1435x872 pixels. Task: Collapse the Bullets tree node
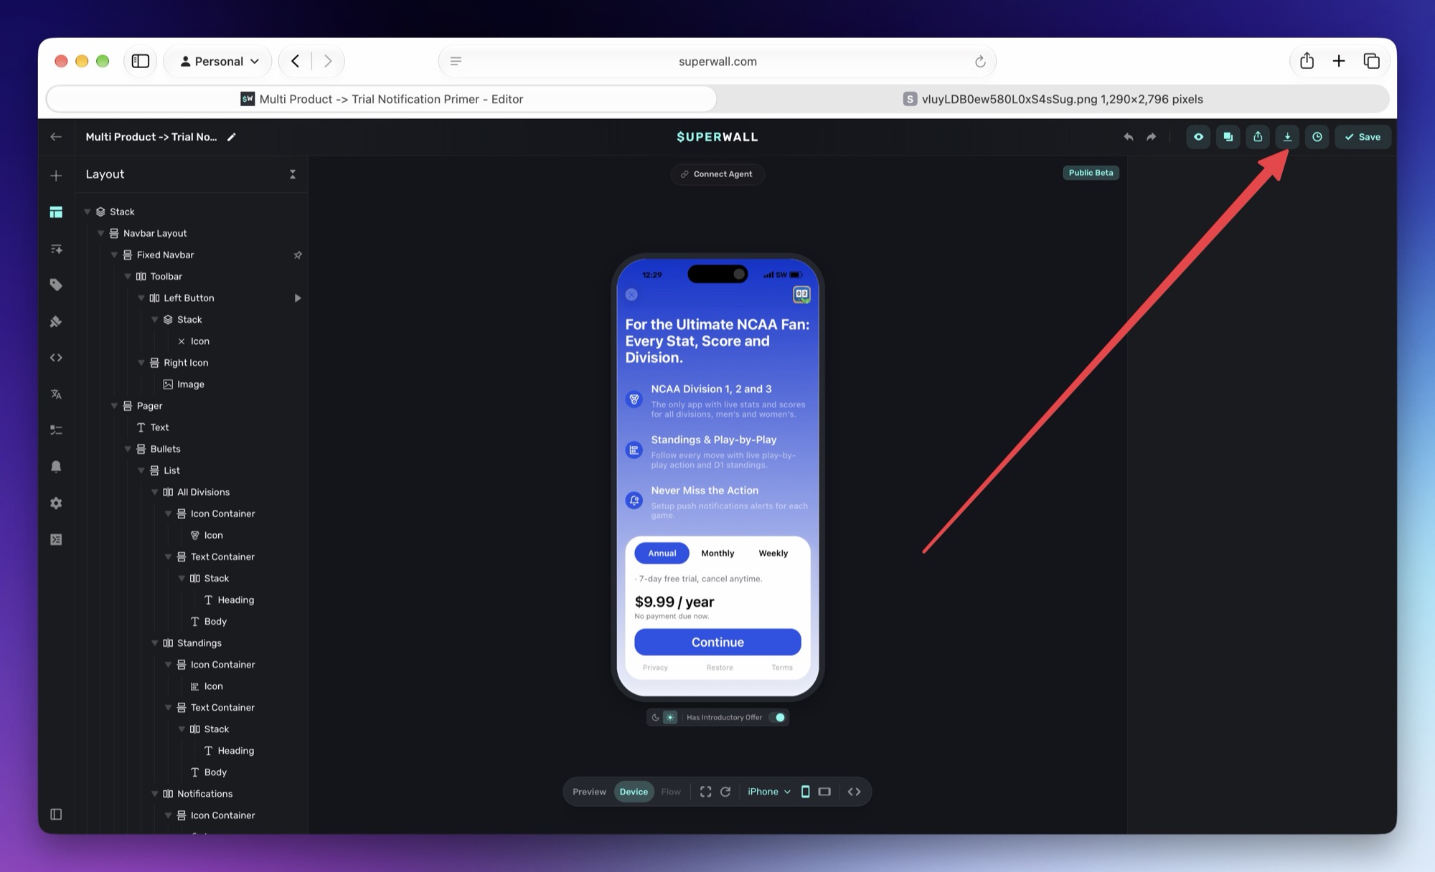(x=128, y=449)
